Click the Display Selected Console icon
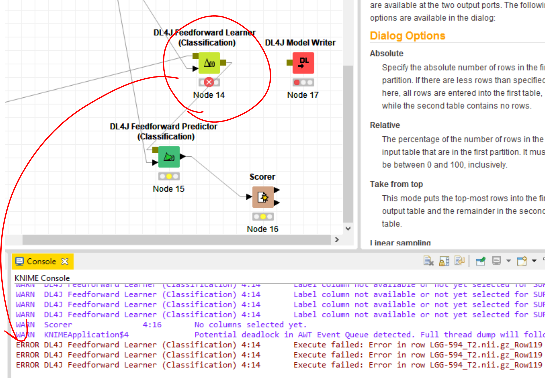Viewport: 545px width, 378px height. coord(496,261)
